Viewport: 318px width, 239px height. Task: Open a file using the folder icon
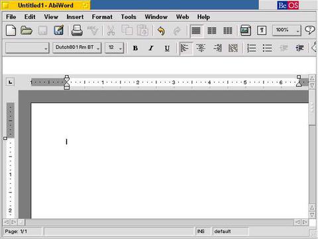pyautogui.click(x=26, y=31)
